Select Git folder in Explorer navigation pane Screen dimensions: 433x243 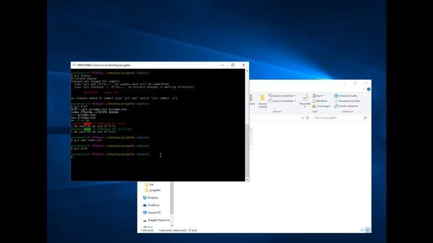point(149,184)
